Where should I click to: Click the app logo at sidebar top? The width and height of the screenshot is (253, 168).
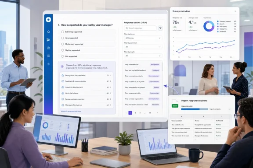pos(48,20)
